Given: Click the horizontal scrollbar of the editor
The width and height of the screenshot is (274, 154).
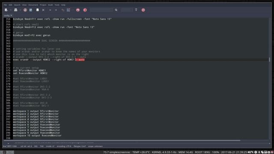Looking at the screenshot, I should pyautogui.click(x=122, y=141).
